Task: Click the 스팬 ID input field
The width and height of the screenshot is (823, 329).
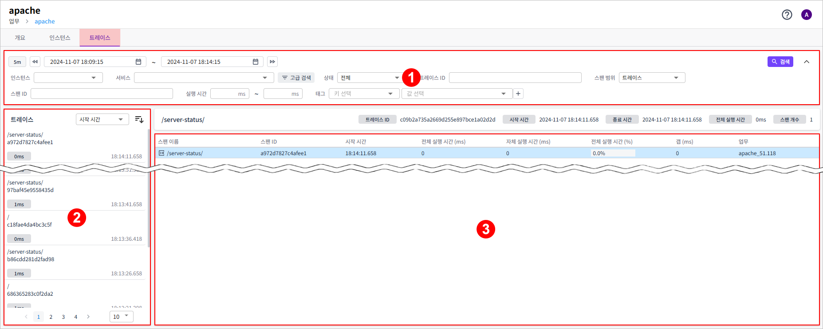Action: click(x=102, y=94)
